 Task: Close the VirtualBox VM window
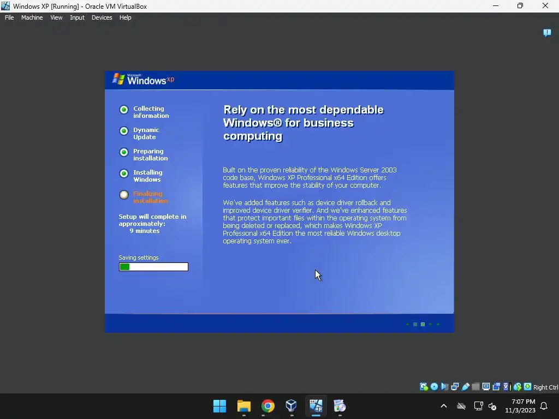(x=545, y=6)
